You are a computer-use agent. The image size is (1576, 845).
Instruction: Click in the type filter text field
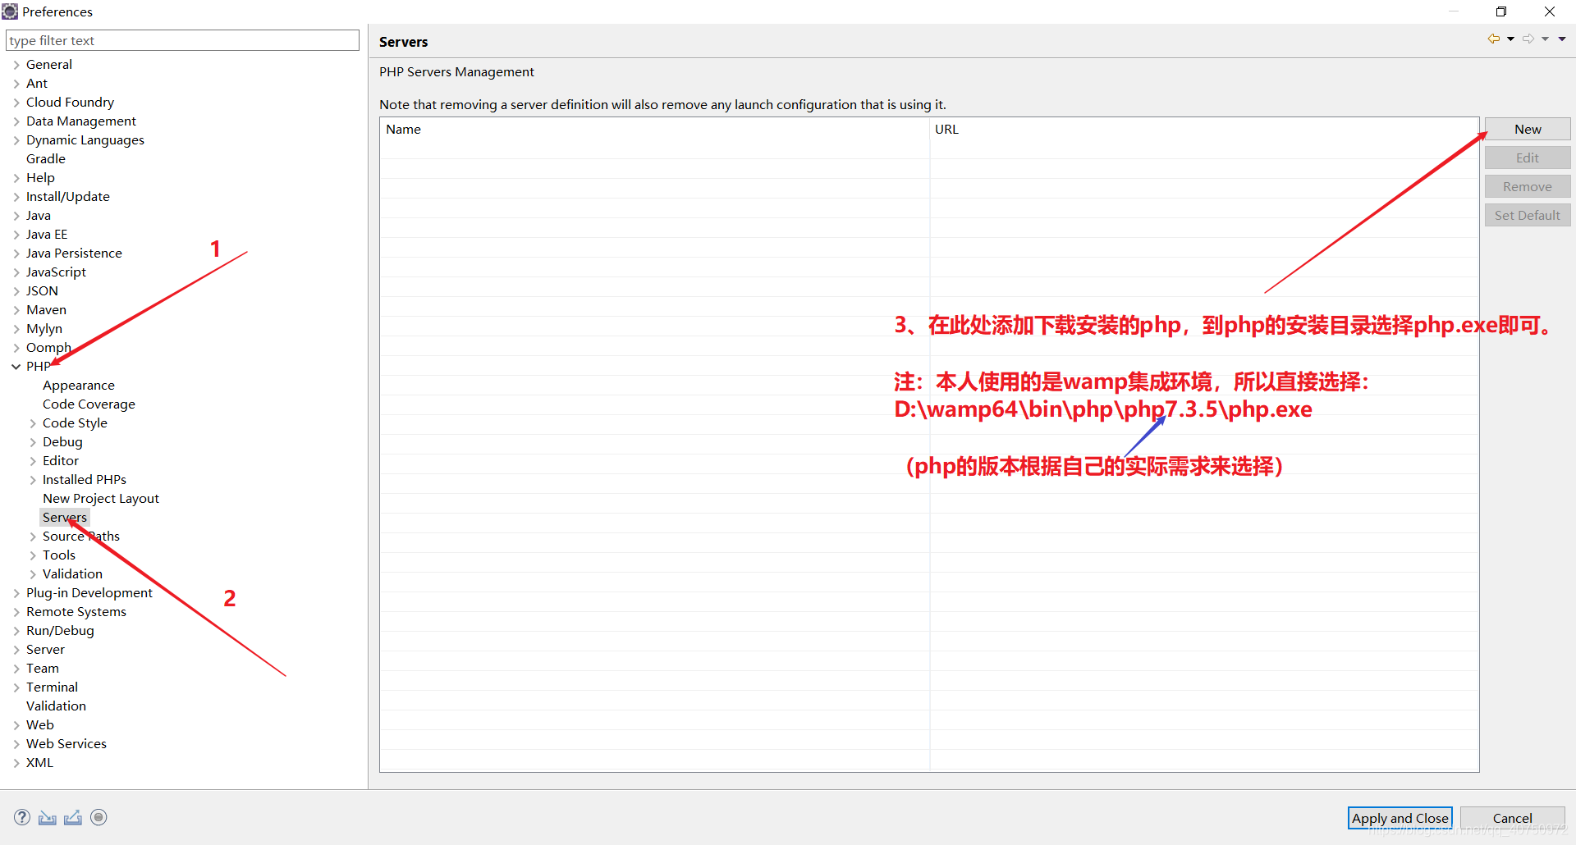pos(182,40)
